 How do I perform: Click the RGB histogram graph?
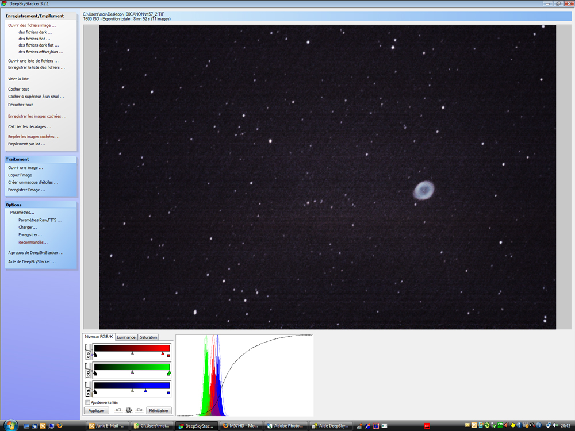244,375
